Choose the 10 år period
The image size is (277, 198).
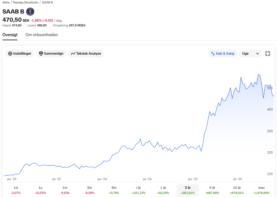237,190
